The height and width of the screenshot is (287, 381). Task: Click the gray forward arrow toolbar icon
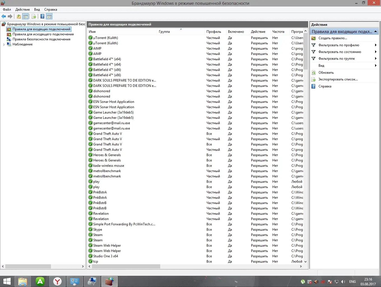(x=10, y=17)
